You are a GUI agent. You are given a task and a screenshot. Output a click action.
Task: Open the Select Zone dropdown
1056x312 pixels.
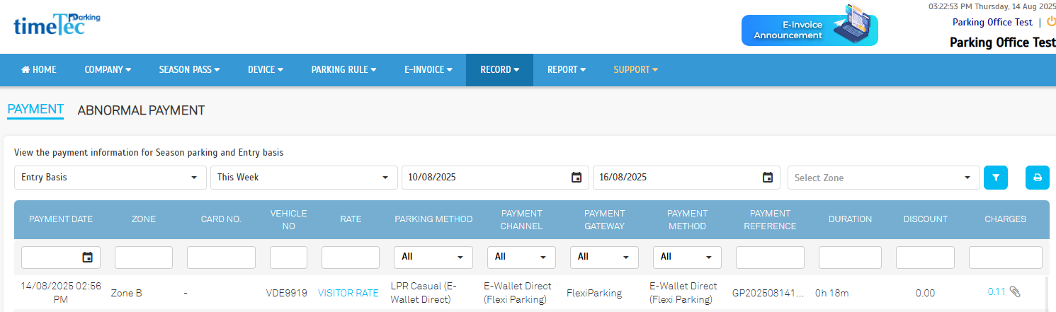pyautogui.click(x=882, y=178)
